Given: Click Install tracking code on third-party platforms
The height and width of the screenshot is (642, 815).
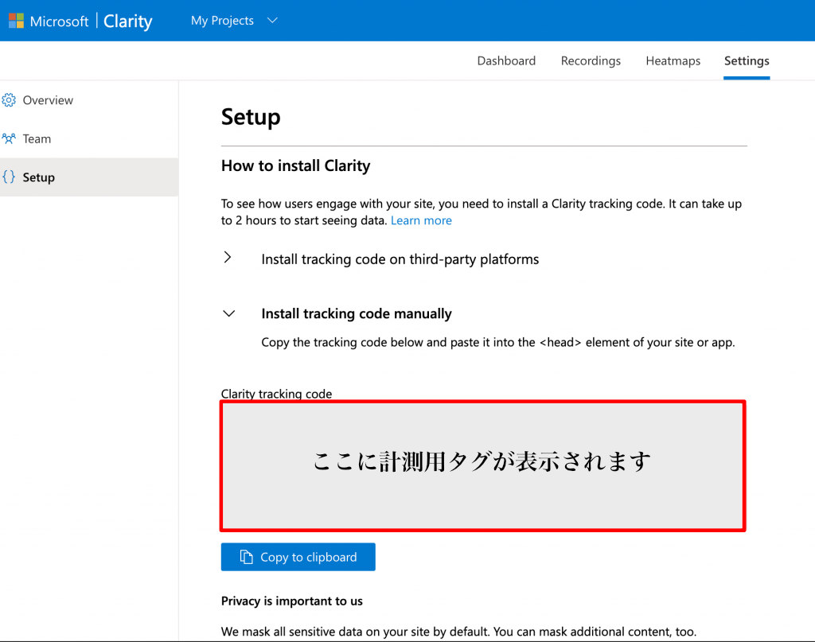Looking at the screenshot, I should coord(400,259).
